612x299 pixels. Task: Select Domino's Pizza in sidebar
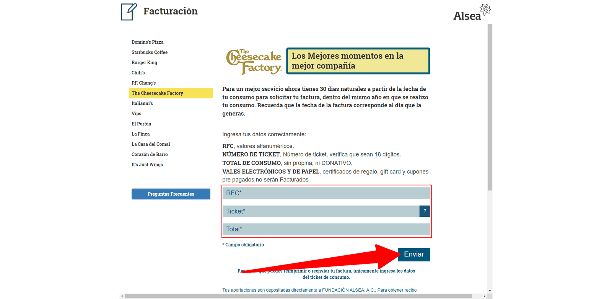(x=148, y=42)
